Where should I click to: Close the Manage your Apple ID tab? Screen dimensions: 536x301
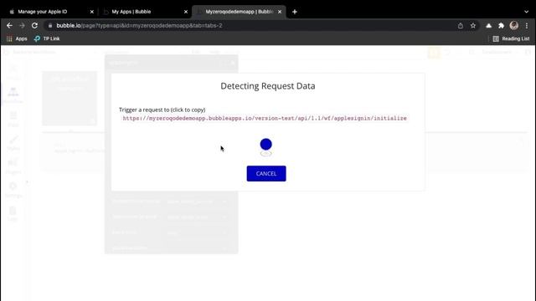91,12
